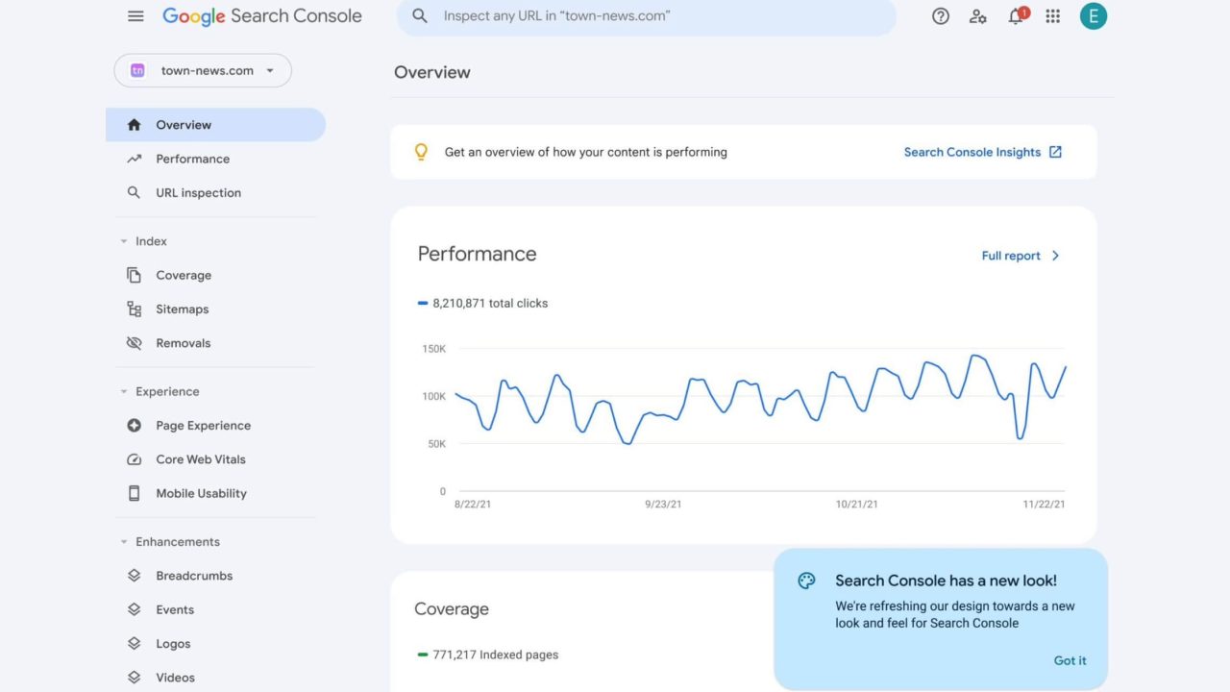
Task: Click the Sitemaps tree icon
Action: pos(135,309)
